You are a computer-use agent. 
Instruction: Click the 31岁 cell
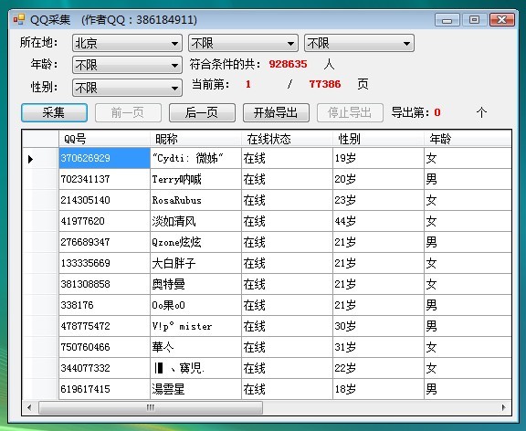click(378, 347)
